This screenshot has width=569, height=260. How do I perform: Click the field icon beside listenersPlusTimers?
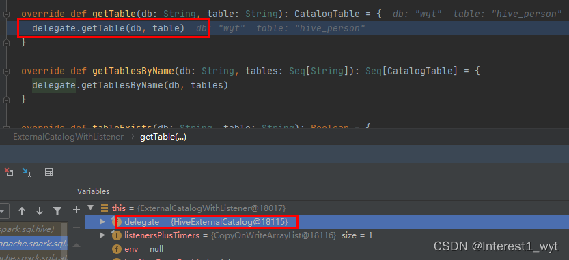[x=116, y=235]
